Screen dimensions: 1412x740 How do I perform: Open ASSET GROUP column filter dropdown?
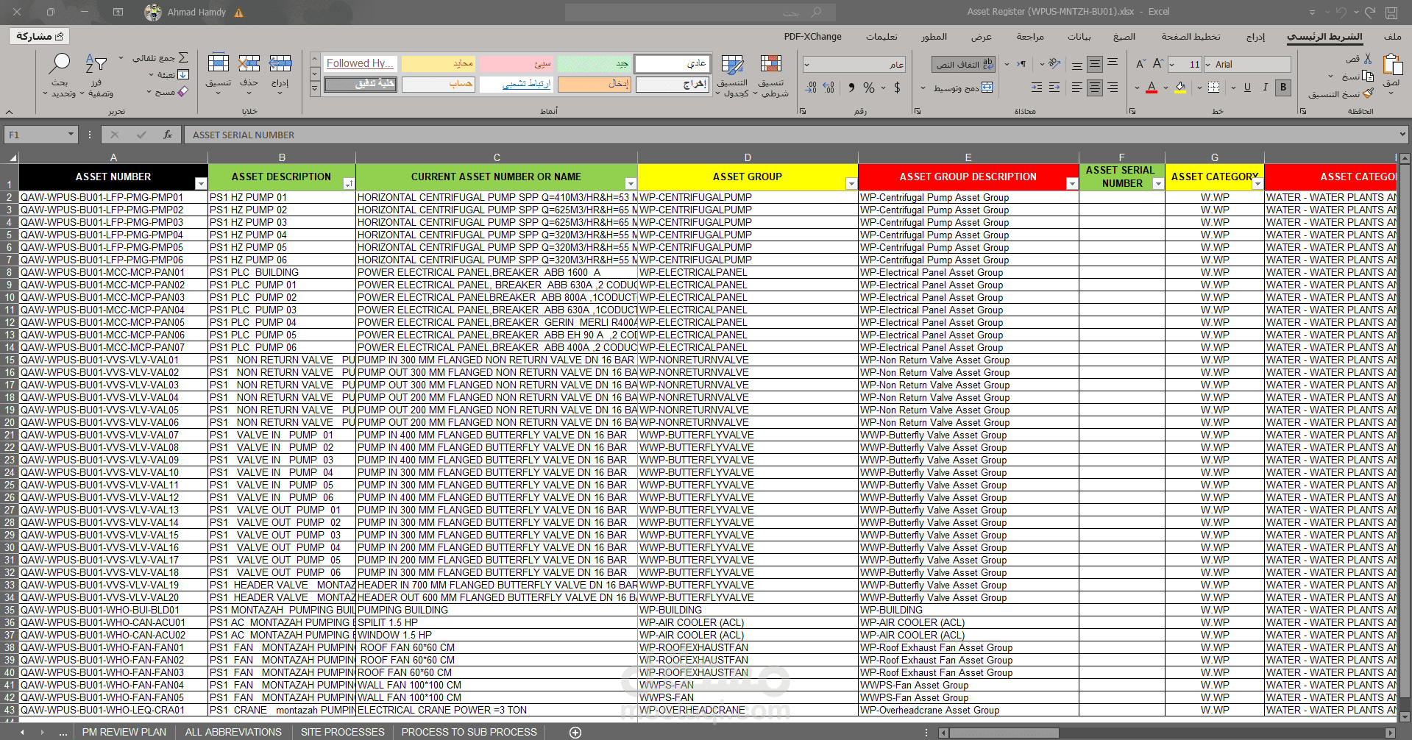coord(851,184)
